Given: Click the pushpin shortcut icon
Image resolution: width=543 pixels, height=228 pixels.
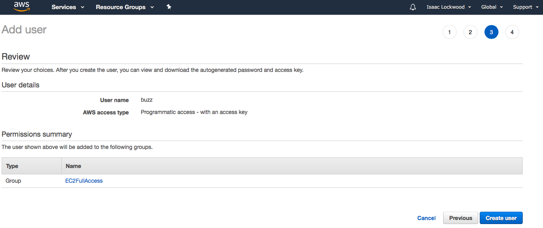Looking at the screenshot, I should pyautogui.click(x=169, y=7).
